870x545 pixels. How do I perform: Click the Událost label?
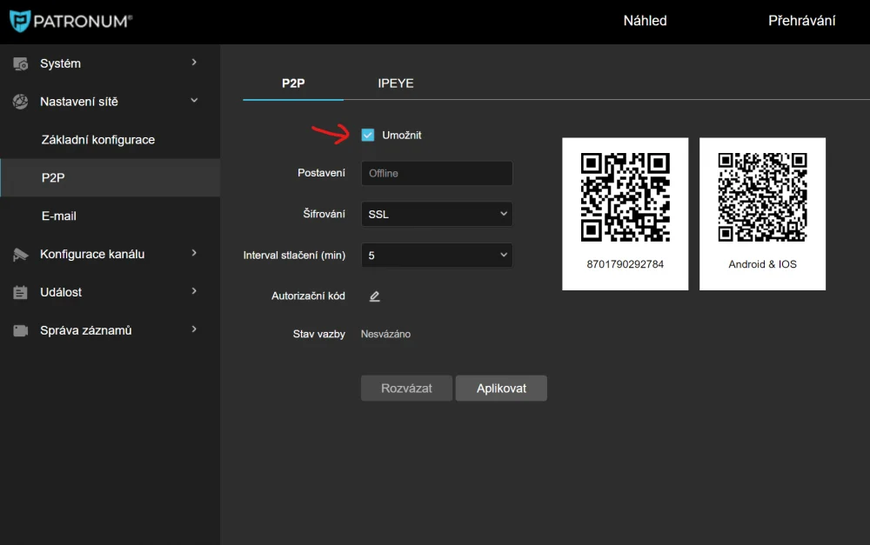pyautogui.click(x=61, y=292)
